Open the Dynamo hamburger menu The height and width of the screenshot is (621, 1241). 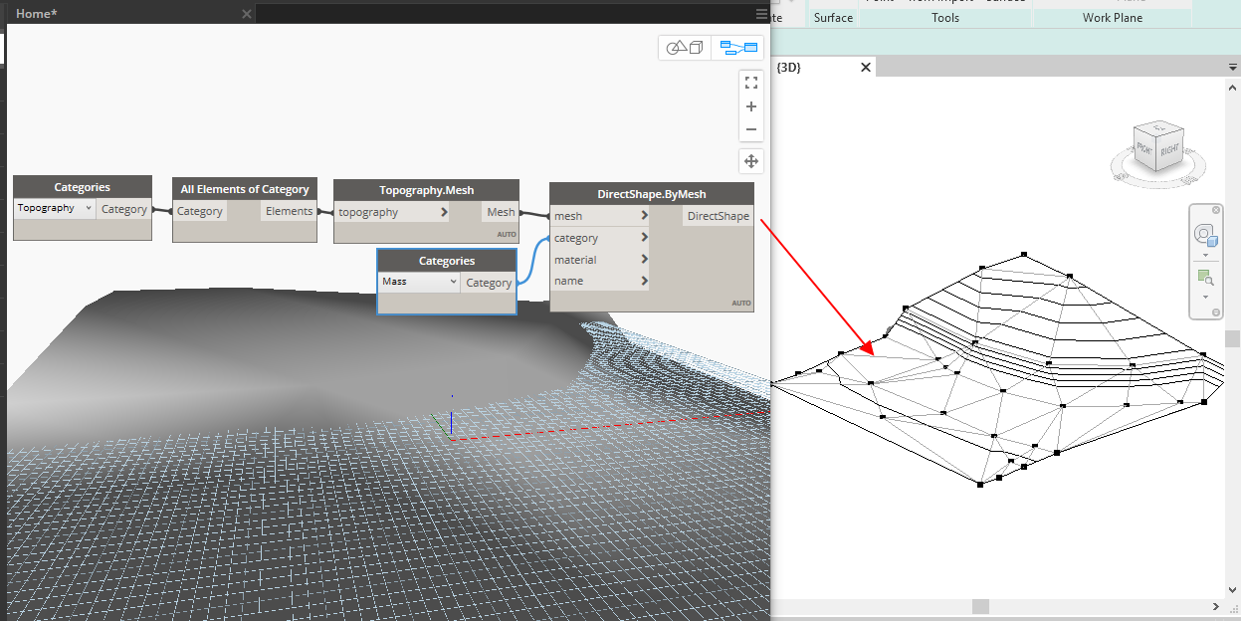pyautogui.click(x=761, y=13)
